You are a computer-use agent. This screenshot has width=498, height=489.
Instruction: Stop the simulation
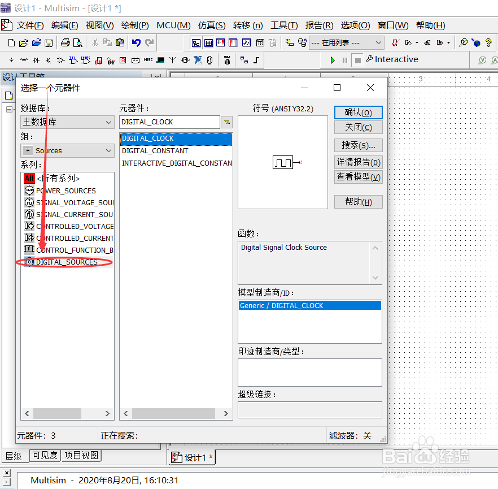click(357, 60)
